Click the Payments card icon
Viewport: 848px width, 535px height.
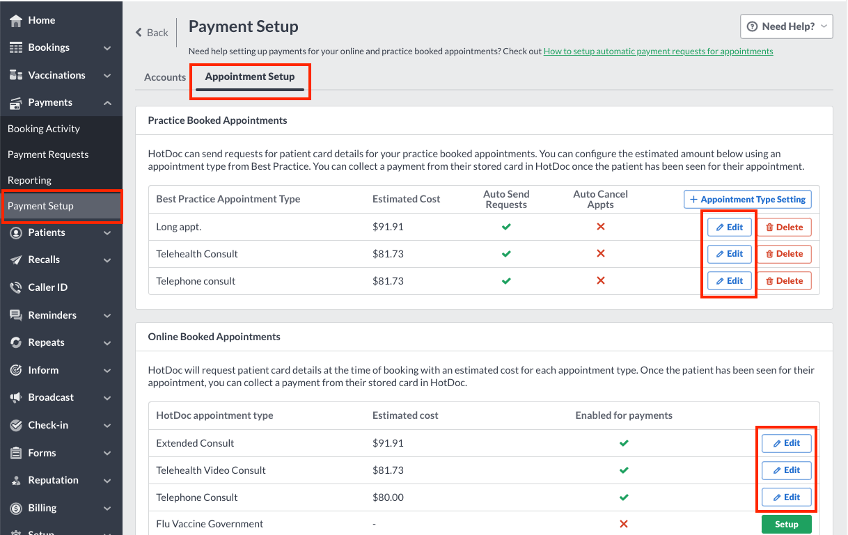click(x=16, y=103)
